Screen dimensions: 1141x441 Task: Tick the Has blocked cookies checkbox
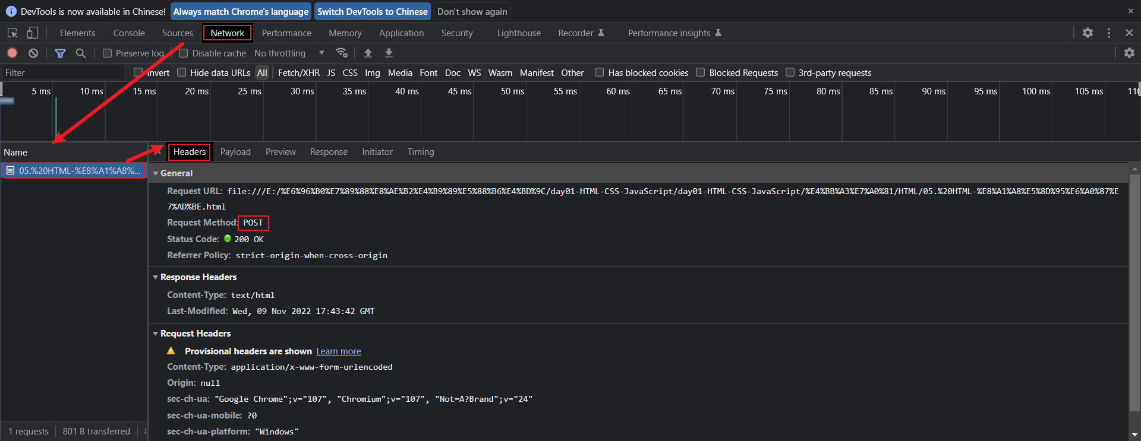[x=599, y=72]
